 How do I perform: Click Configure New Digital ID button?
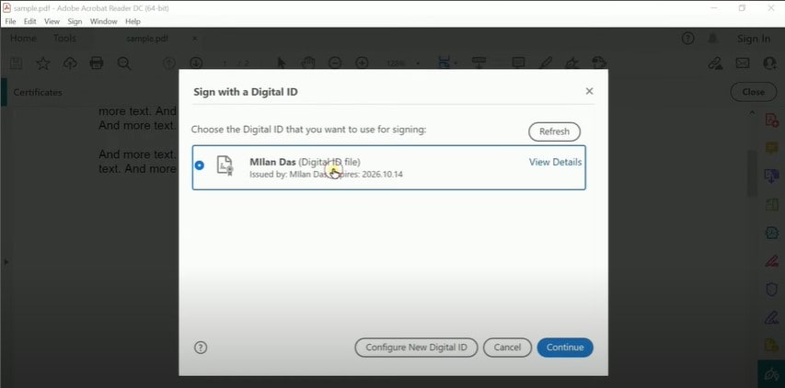coord(416,348)
